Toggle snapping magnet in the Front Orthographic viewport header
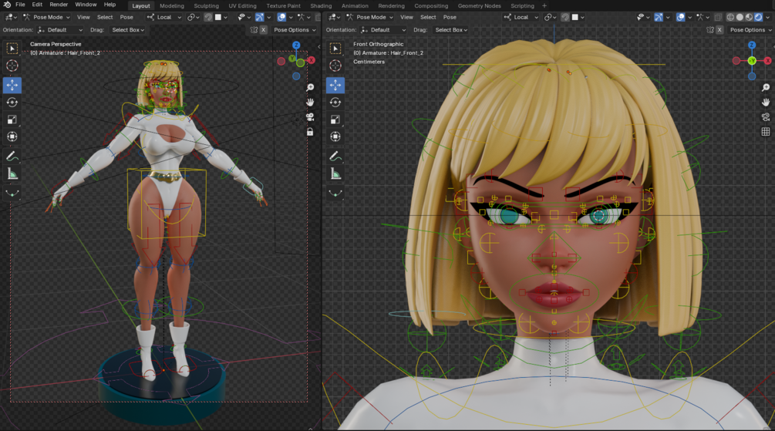The height and width of the screenshot is (431, 775). (565, 17)
